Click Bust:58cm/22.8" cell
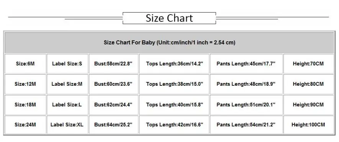 point(113,64)
